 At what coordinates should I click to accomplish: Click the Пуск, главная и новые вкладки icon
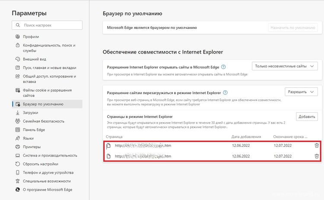18,67
